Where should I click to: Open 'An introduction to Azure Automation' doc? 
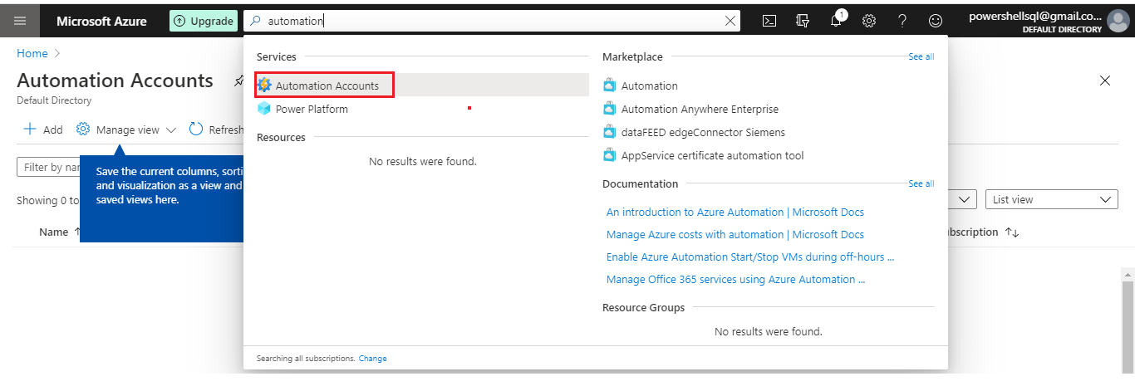point(735,212)
